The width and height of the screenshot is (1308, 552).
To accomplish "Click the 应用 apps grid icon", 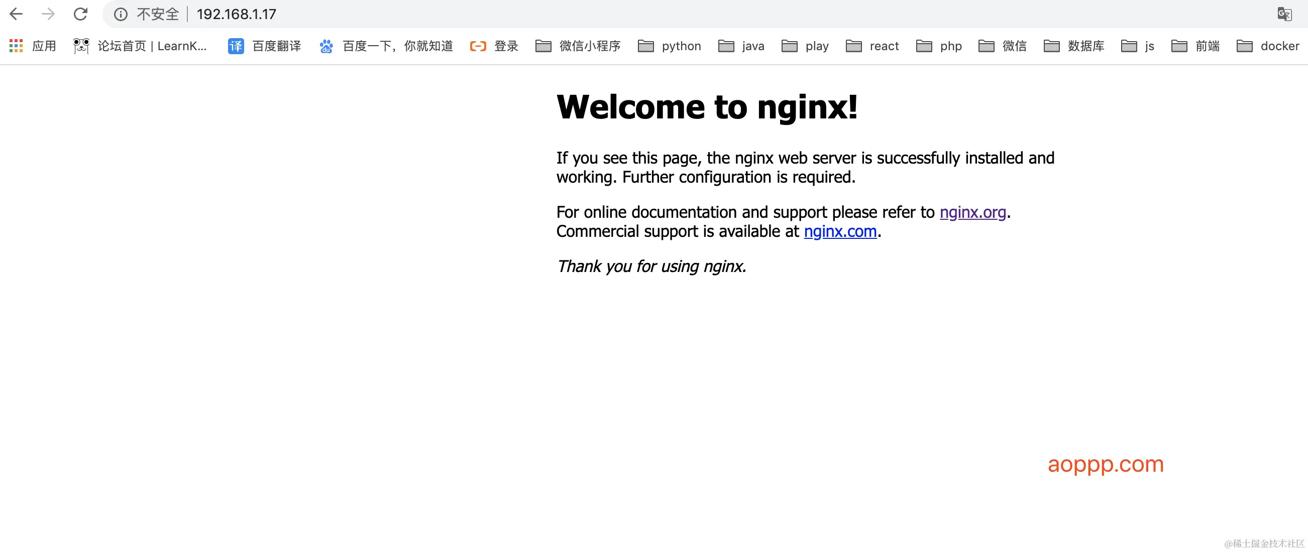I will (16, 46).
